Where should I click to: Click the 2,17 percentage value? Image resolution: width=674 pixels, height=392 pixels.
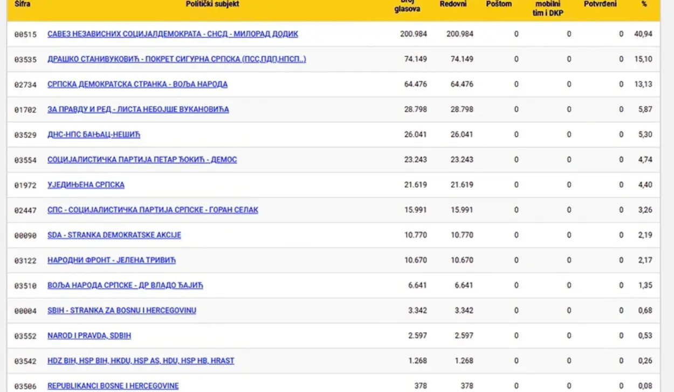[645, 260]
